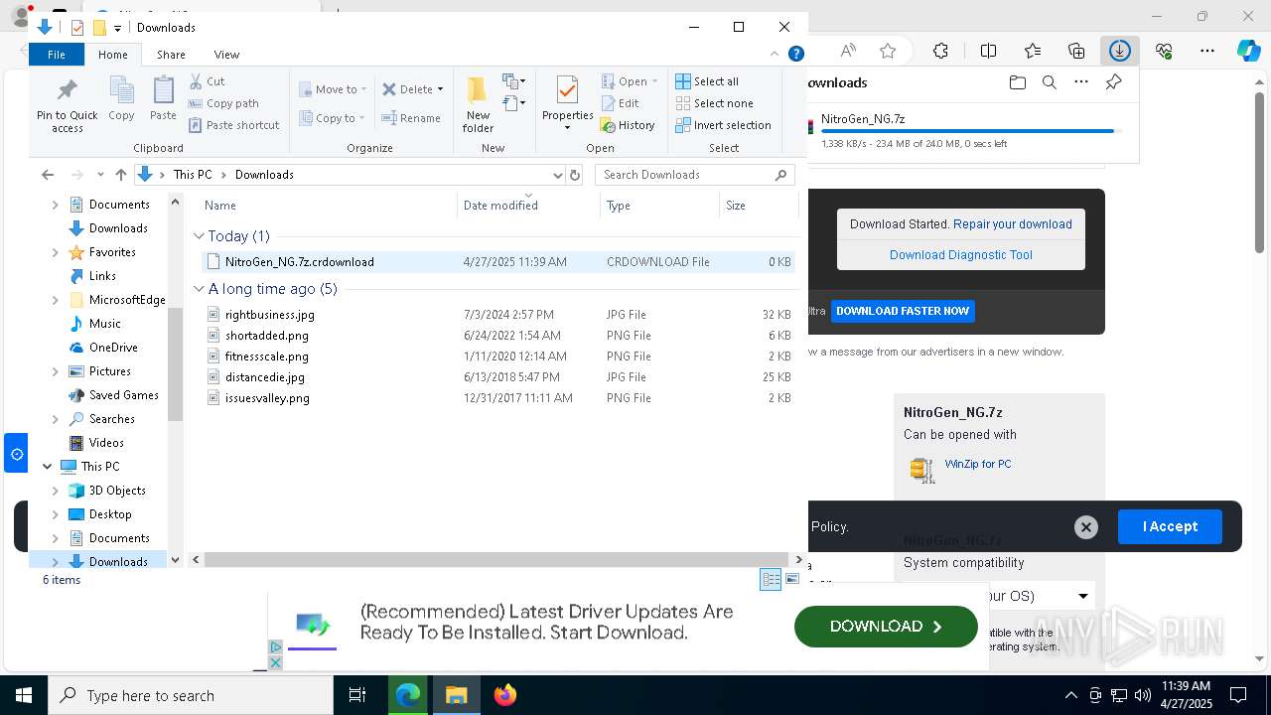The image size is (1271, 715).
Task: Open OneDrive in navigation pane
Action: point(112,348)
